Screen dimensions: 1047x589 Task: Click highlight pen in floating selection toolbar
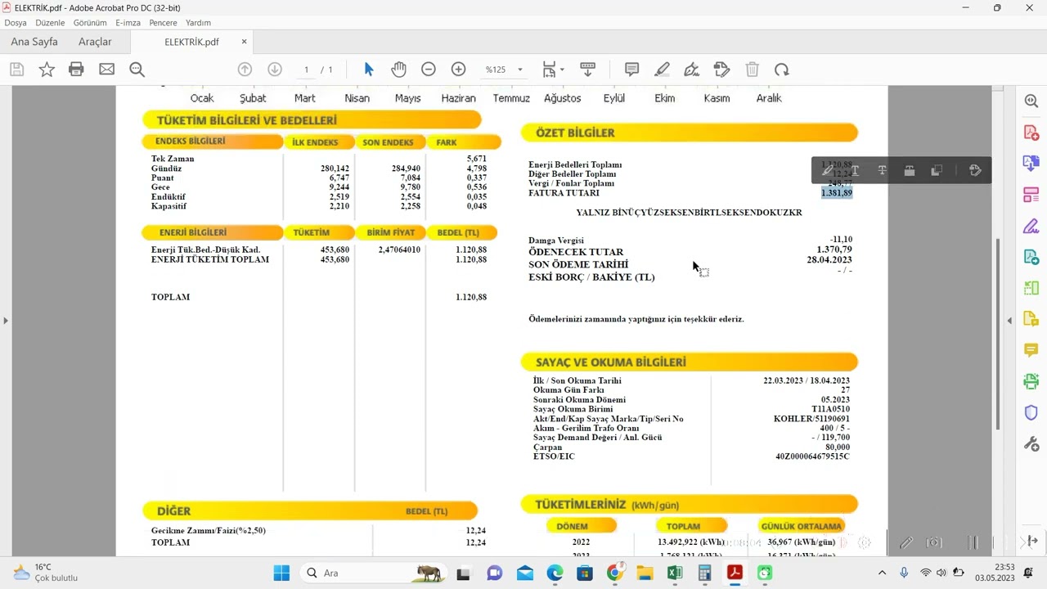tap(827, 170)
